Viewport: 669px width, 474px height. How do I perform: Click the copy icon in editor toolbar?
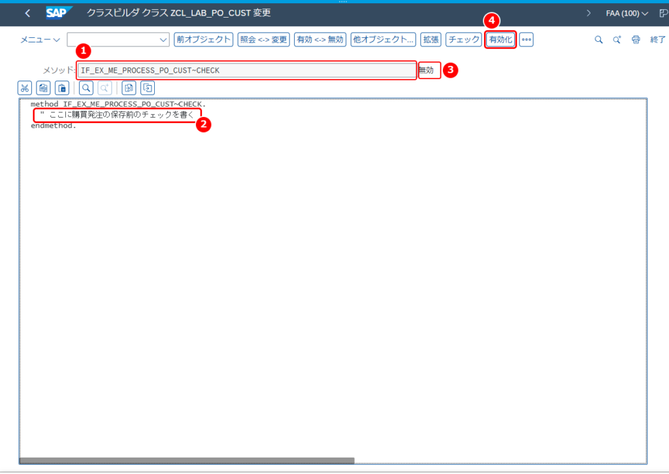pyautogui.click(x=43, y=88)
